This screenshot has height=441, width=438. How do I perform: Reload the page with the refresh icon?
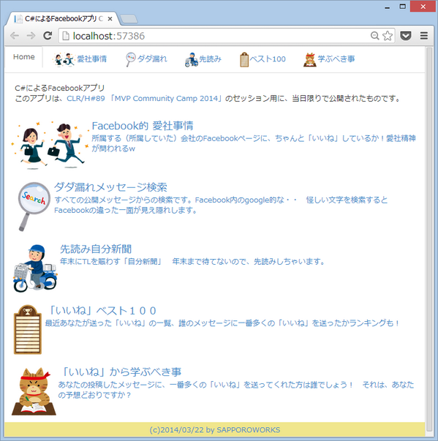click(48, 35)
